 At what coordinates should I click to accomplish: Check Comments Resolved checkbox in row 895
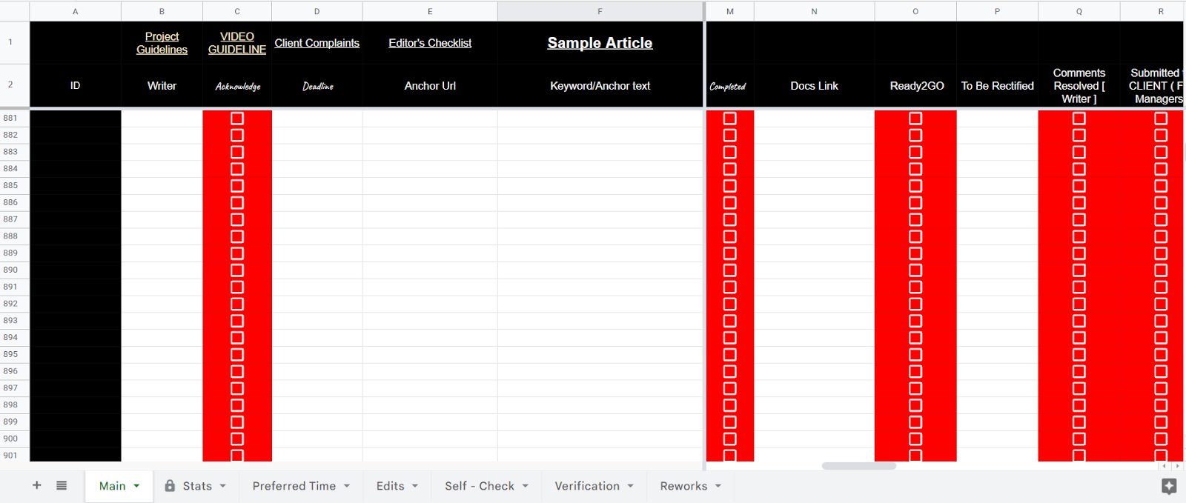[x=1079, y=355]
